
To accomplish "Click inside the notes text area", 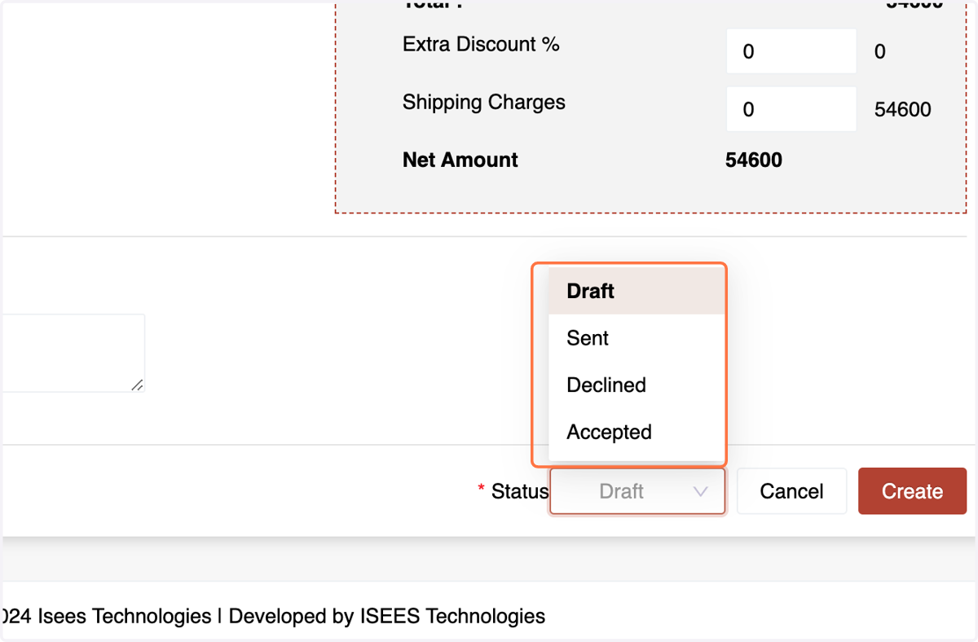I will click(x=73, y=353).
